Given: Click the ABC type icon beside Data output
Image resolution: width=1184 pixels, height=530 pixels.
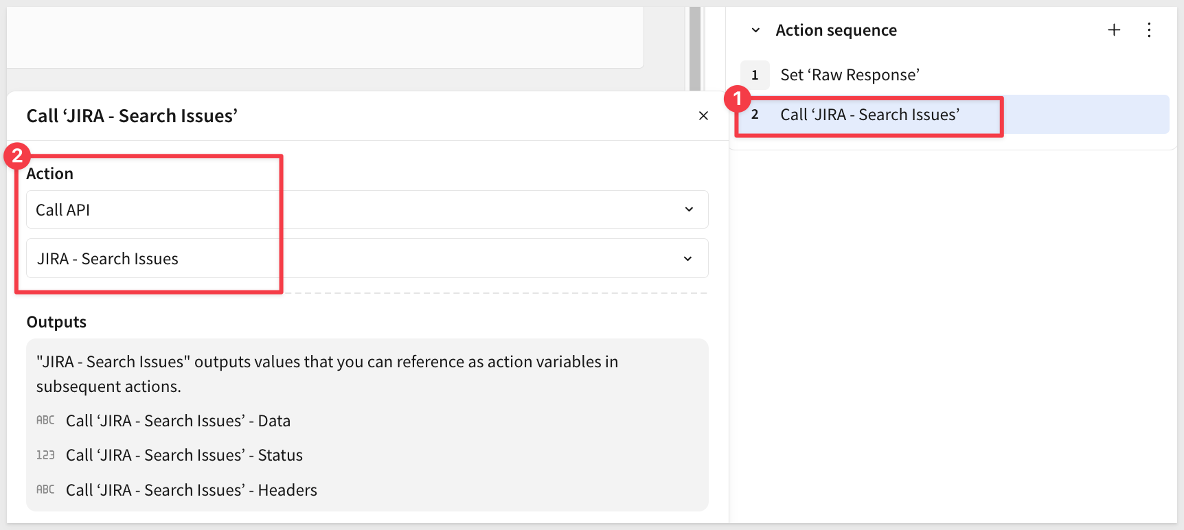Looking at the screenshot, I should click(x=45, y=420).
